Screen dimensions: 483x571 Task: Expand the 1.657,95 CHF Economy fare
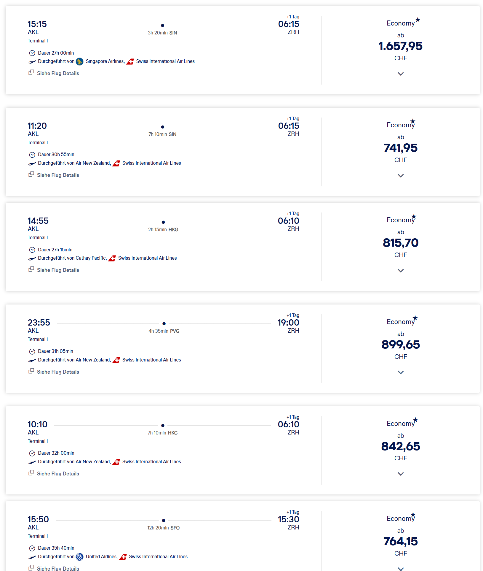401,74
